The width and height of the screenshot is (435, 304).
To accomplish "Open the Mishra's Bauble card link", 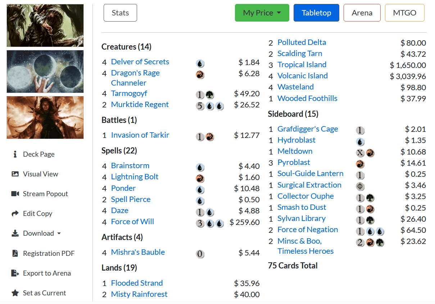I will click(138, 252).
